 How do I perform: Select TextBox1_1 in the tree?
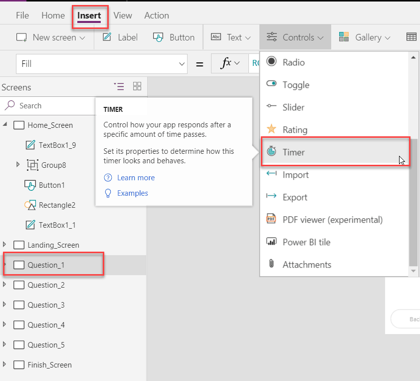(x=57, y=225)
